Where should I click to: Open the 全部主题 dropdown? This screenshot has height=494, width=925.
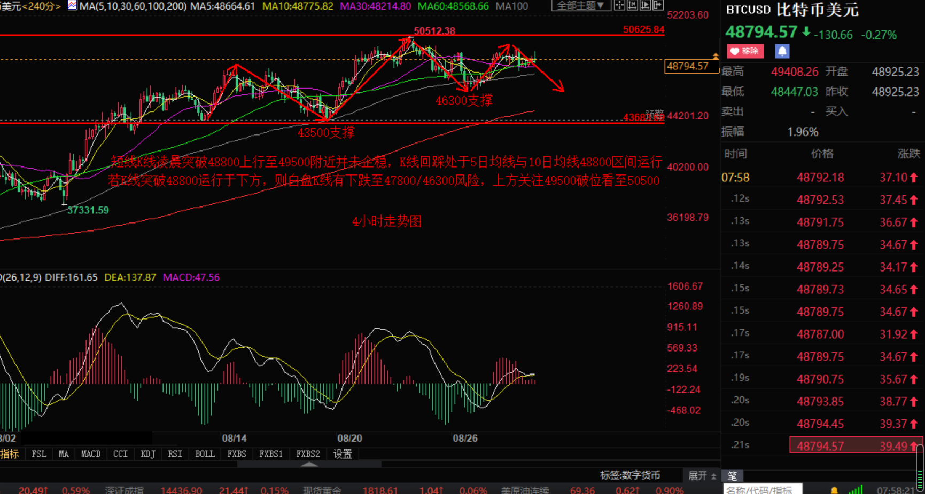pos(580,5)
